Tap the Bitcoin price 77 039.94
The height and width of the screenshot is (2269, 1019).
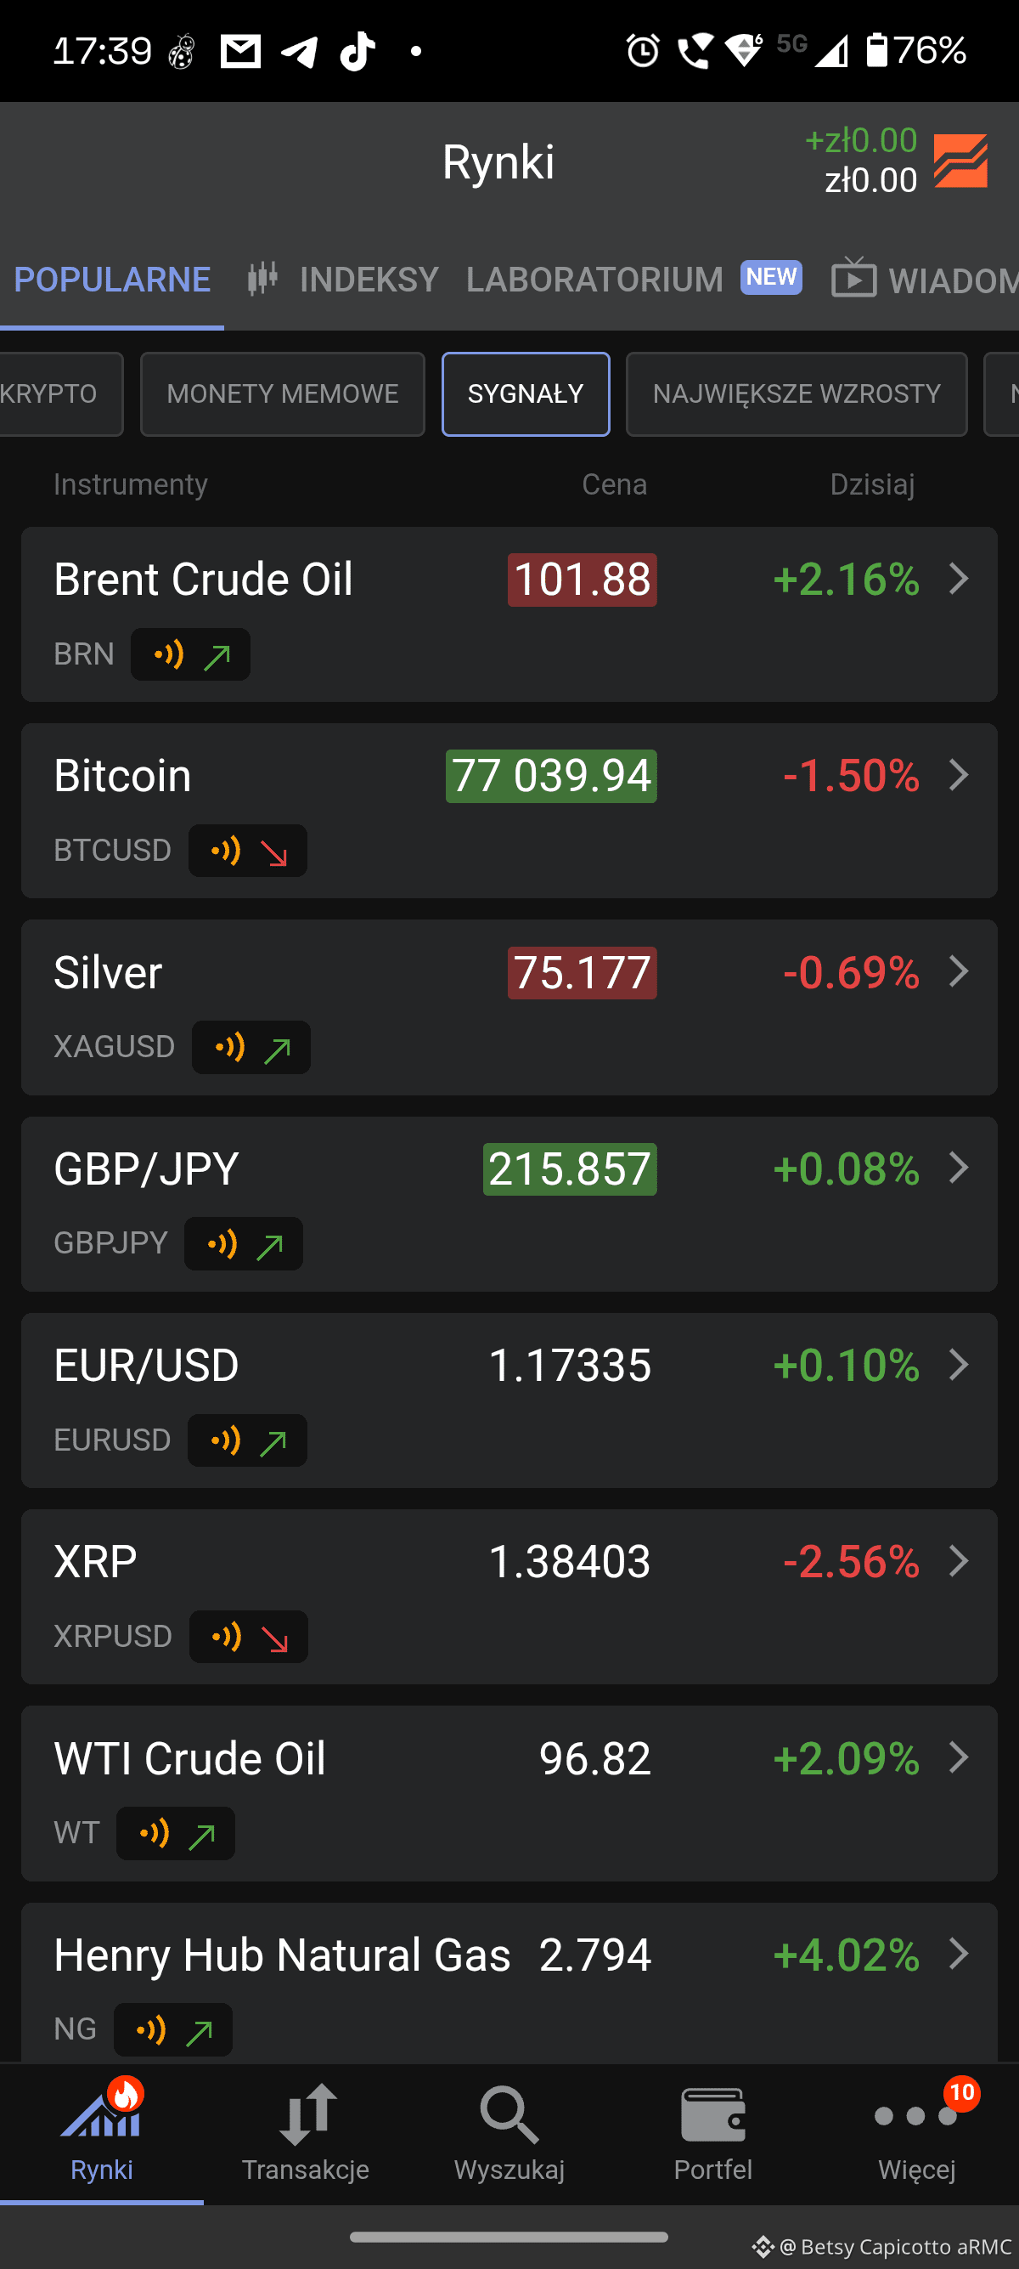[x=552, y=776]
